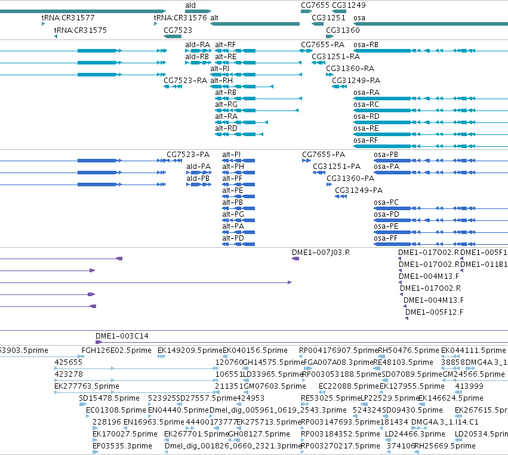Screen dimensions: 508x455
Task: Select the alt-RD transcript label
Action: coord(226,128)
